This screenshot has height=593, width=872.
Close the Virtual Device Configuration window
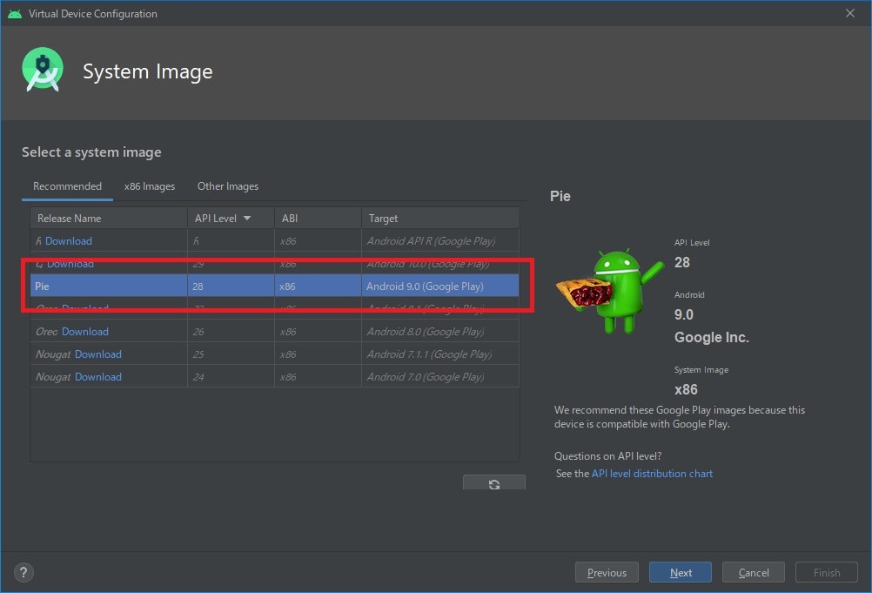point(849,13)
